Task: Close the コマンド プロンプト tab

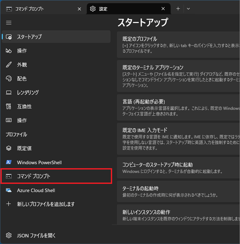Action: click(x=79, y=9)
